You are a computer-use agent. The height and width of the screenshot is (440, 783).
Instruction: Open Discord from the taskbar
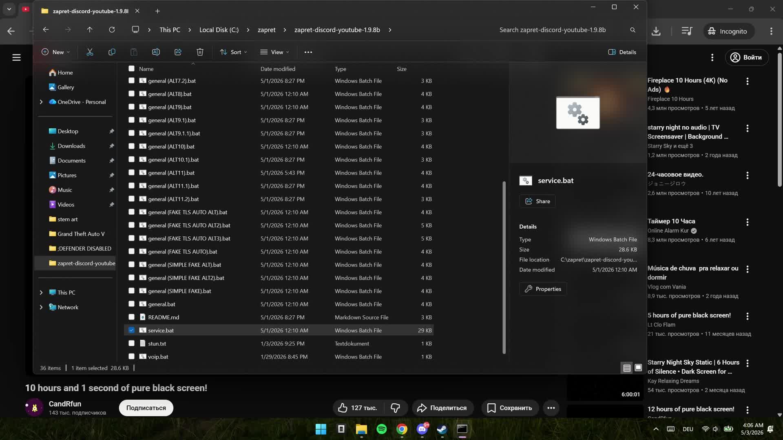click(422, 429)
